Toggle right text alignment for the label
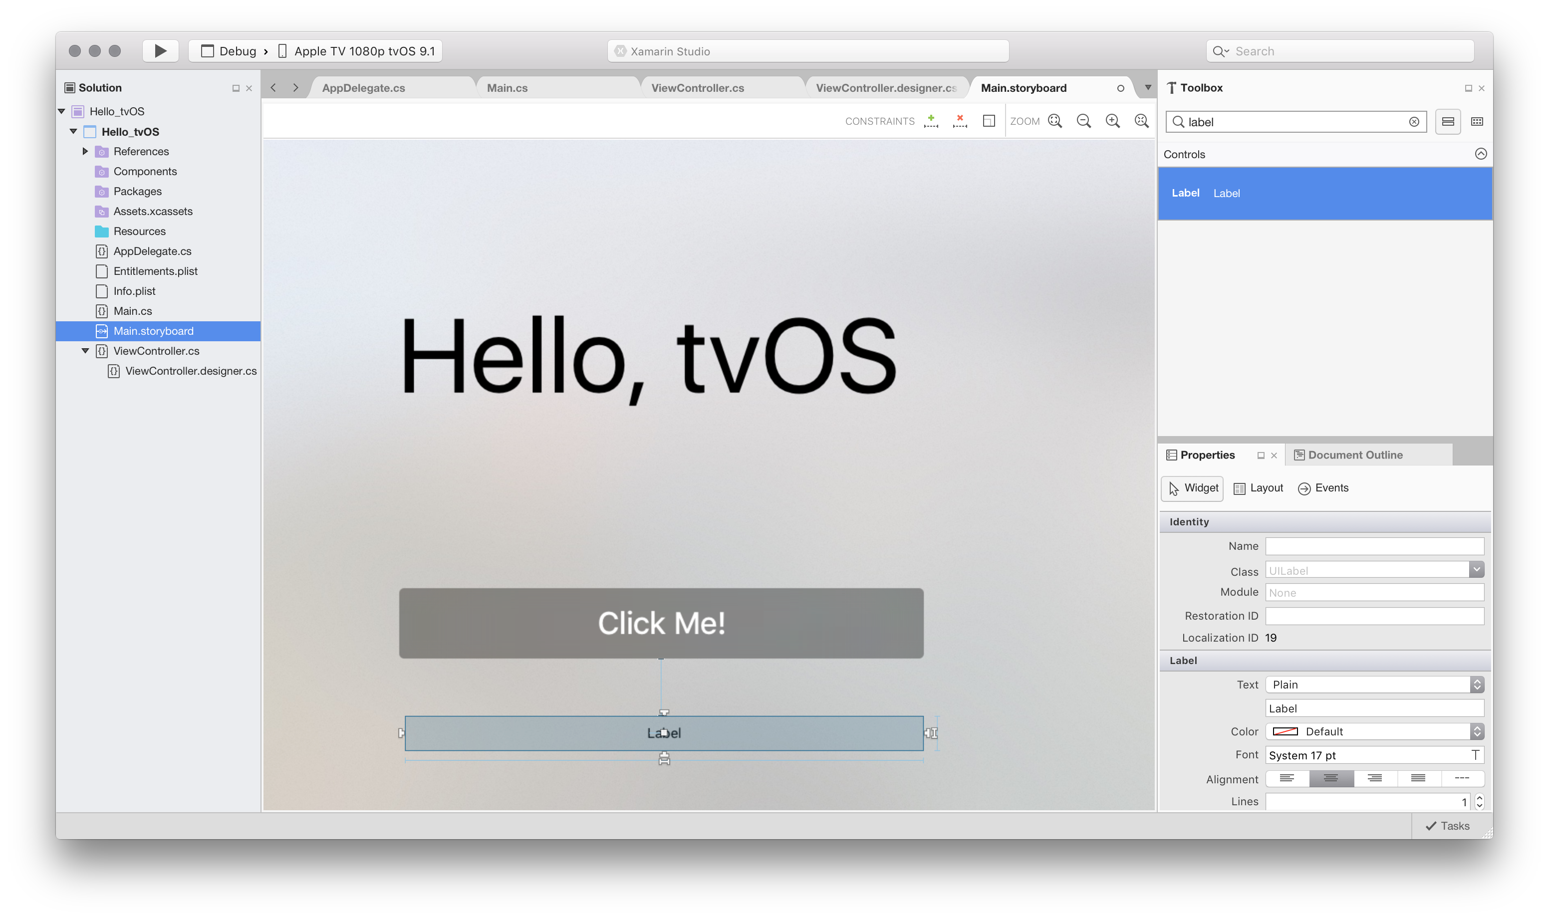Screen dimensions: 1549x919 pyautogui.click(x=1374, y=778)
